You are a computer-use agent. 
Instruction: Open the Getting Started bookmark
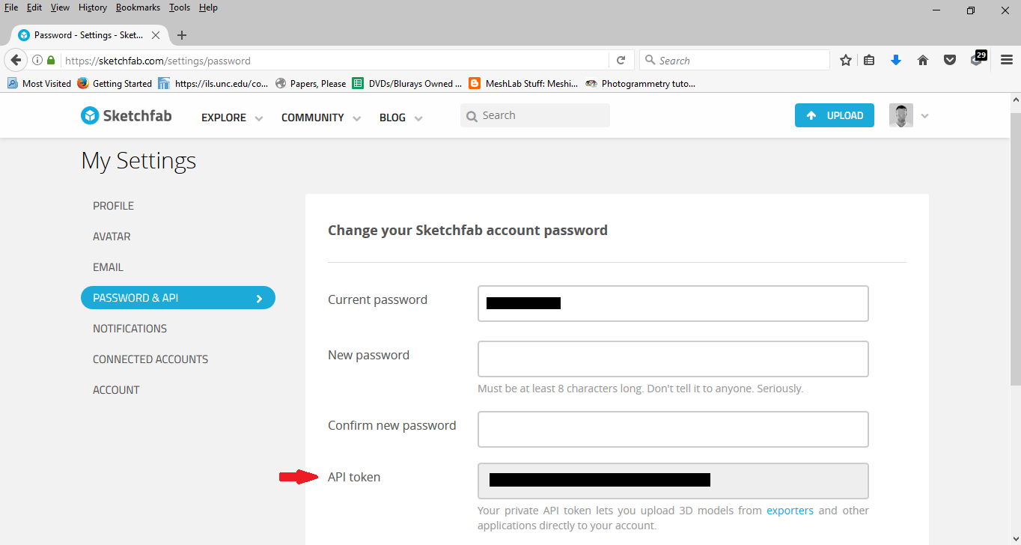click(x=115, y=84)
